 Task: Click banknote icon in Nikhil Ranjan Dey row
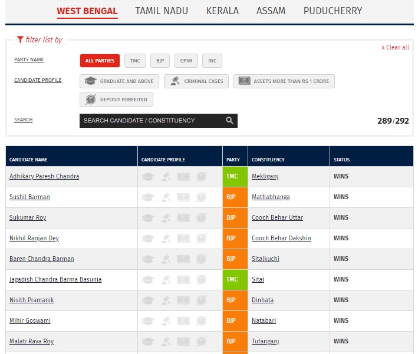(183, 239)
